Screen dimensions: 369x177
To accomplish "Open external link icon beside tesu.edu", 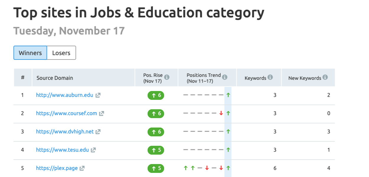I will [93, 150].
